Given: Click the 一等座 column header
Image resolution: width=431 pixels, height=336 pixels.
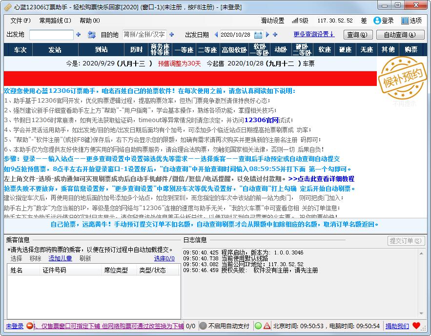Looking at the screenshot, I should [184, 49].
